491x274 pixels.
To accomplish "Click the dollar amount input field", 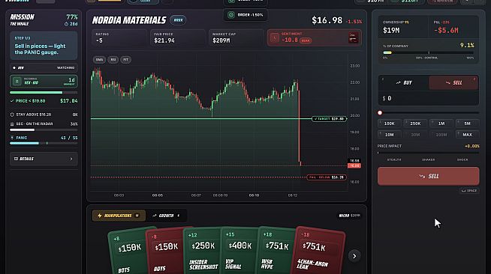I will 428,98.
